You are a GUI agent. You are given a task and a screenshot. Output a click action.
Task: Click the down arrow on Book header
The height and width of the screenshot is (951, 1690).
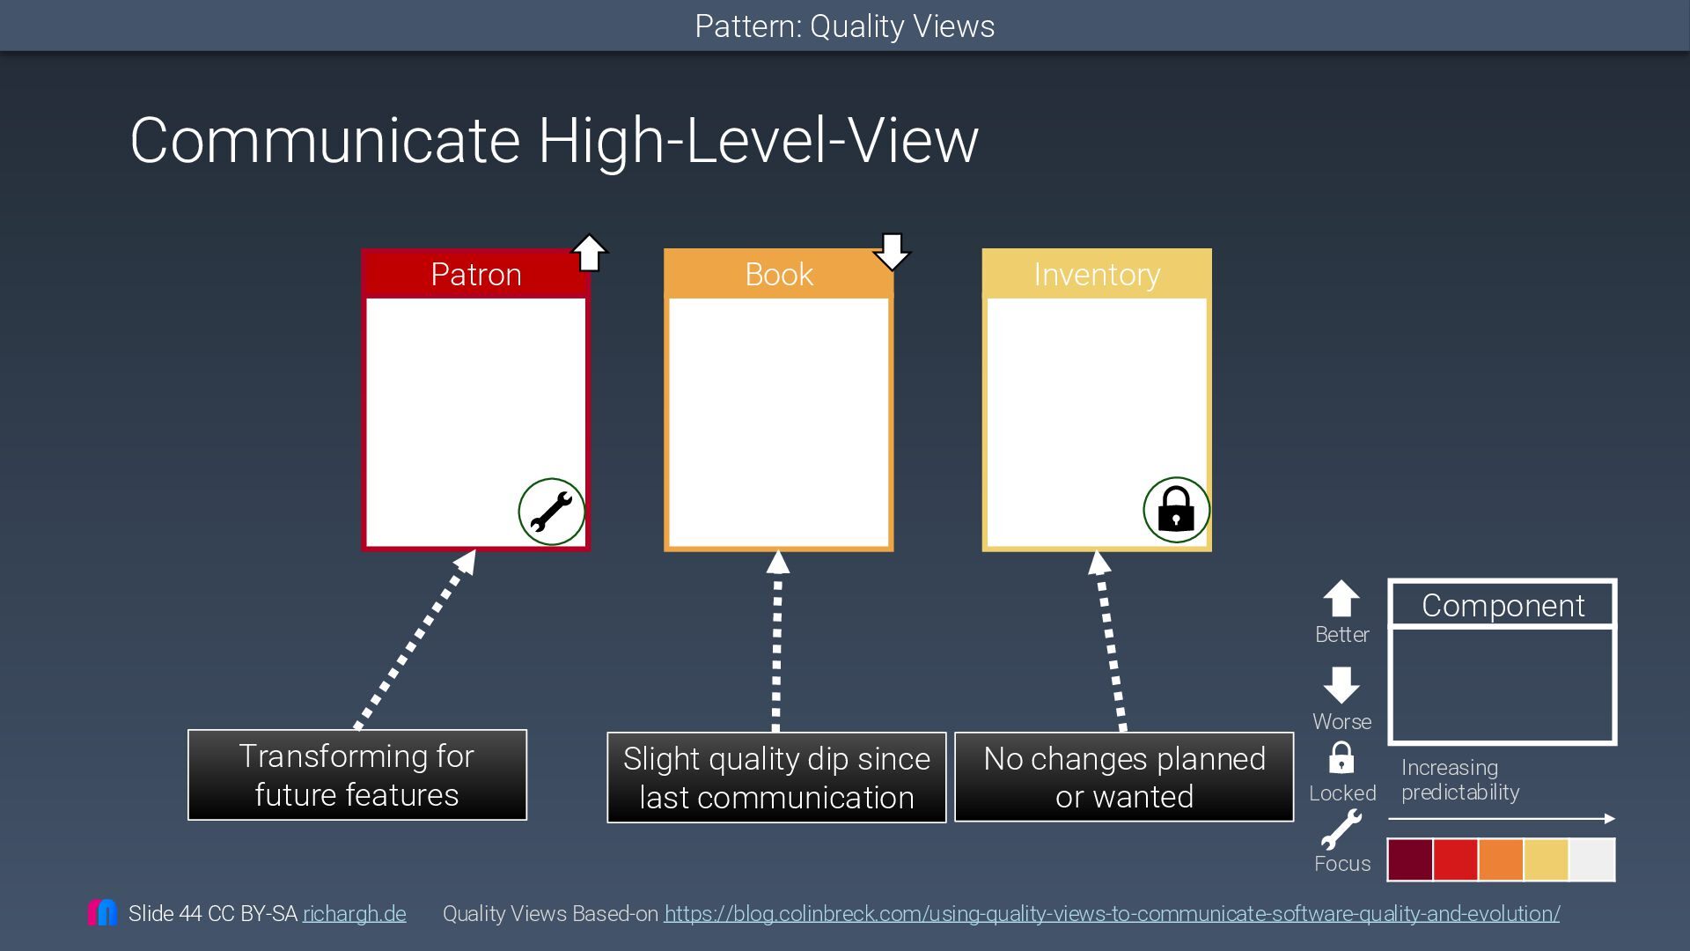[x=892, y=252]
